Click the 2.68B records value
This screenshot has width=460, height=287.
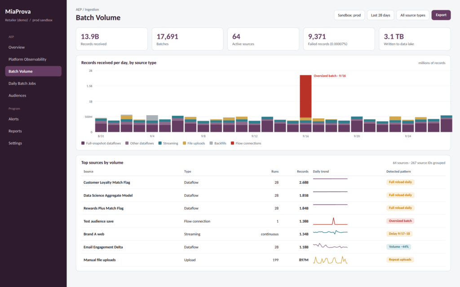304,183
